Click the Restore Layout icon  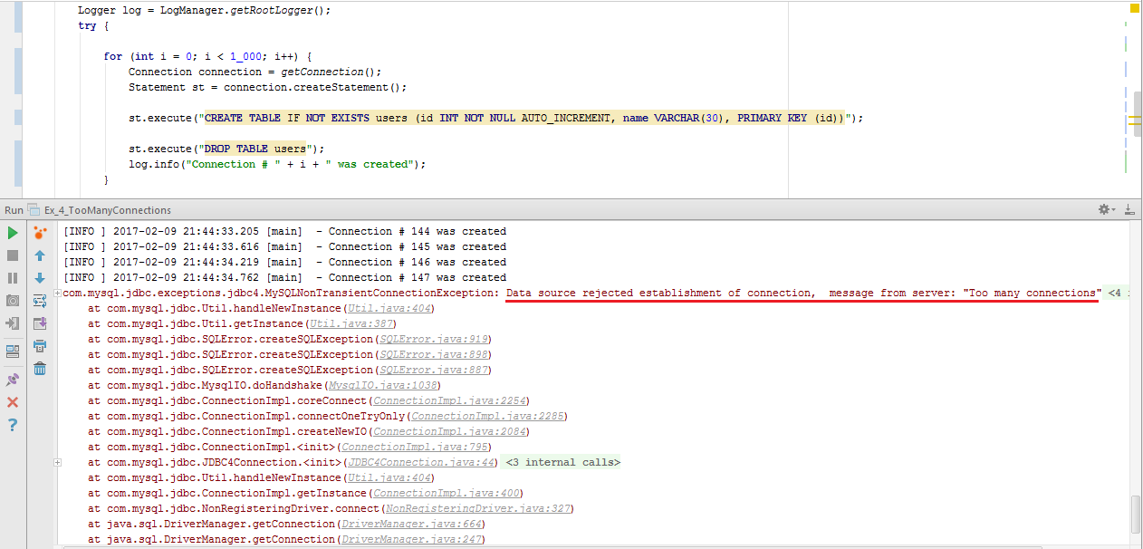pyautogui.click(x=13, y=352)
